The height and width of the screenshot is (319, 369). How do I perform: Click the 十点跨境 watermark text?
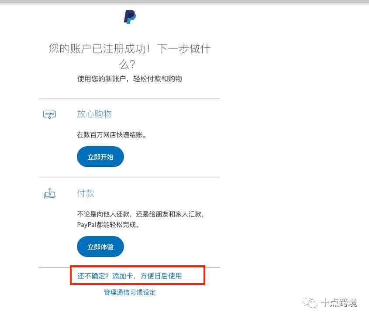[x=339, y=303]
